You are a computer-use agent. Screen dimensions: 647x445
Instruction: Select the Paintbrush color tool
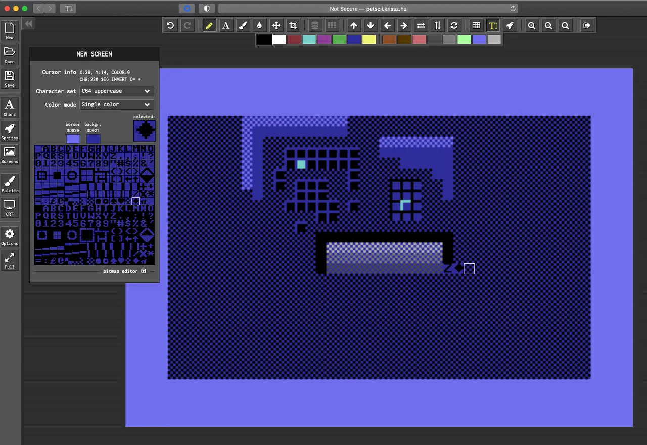243,25
